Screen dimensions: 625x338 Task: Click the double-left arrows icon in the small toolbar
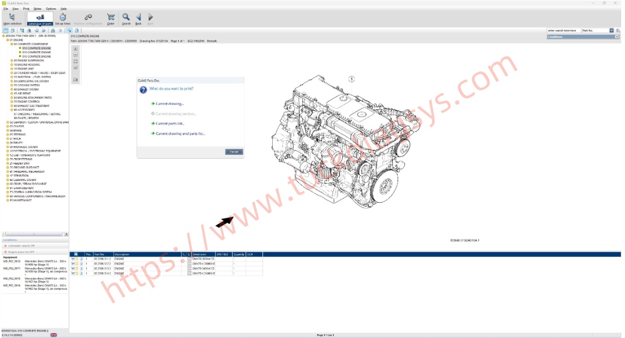36,30
